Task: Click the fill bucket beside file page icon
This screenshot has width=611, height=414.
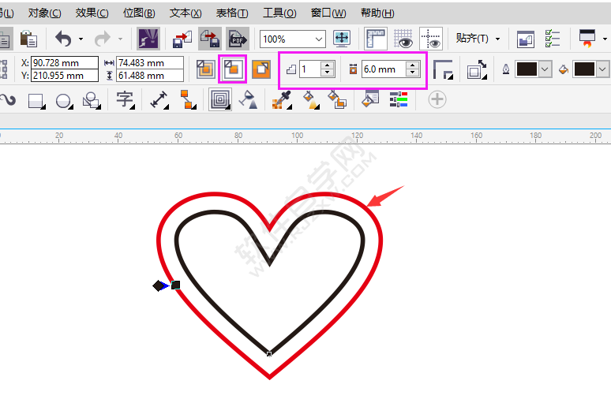Action: (370, 99)
